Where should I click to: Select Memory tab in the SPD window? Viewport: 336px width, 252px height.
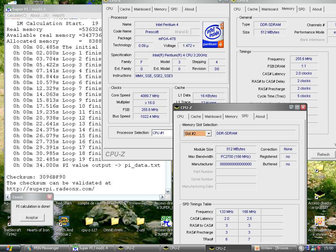[231, 116]
